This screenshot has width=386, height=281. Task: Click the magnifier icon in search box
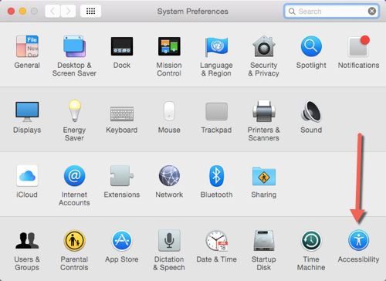pyautogui.click(x=292, y=12)
